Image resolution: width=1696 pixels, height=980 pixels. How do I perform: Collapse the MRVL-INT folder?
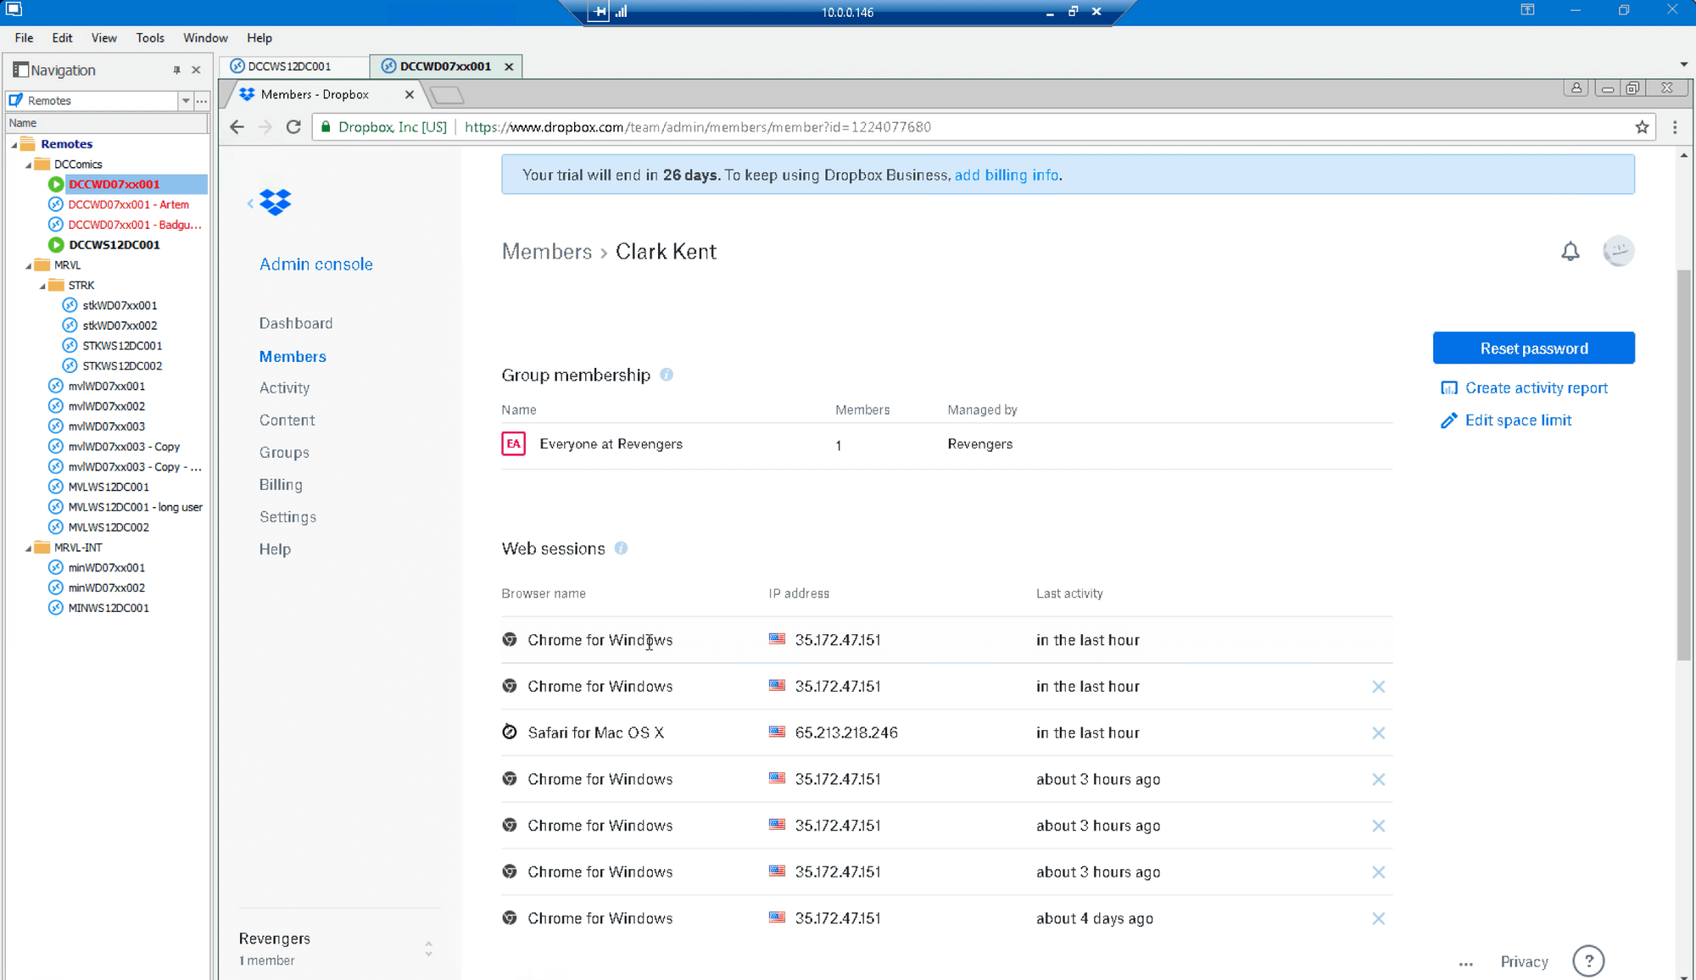28,548
